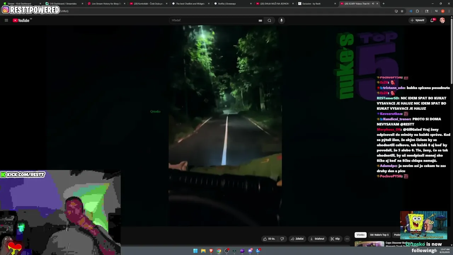Viewport: 453px width, 255px height.
Task: Switch to Kontrafakt tab
Action: (148, 4)
